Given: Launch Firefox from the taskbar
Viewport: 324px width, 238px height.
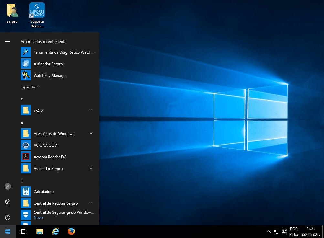Looking at the screenshot, I should [x=71, y=232].
